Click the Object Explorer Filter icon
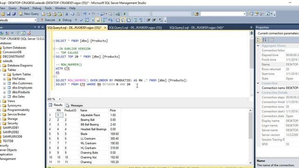 tap(18, 33)
